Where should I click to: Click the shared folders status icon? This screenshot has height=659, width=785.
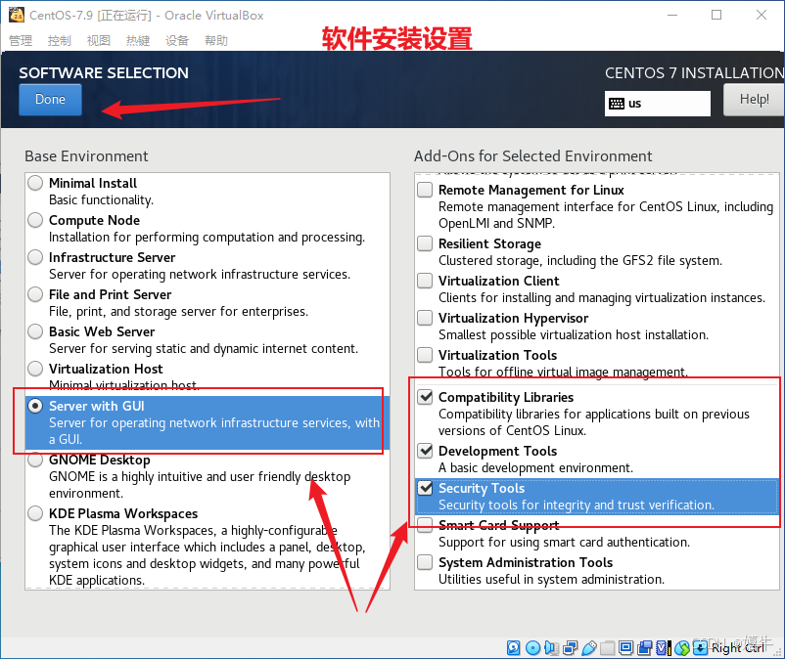(607, 648)
